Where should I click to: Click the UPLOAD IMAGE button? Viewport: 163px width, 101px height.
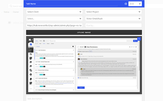(x=84, y=33)
